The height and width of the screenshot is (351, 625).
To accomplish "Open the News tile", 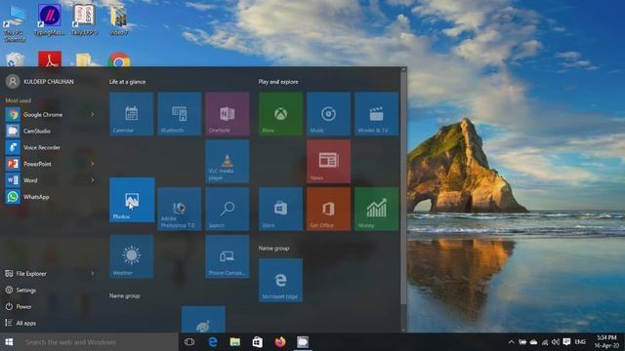I will tap(328, 162).
